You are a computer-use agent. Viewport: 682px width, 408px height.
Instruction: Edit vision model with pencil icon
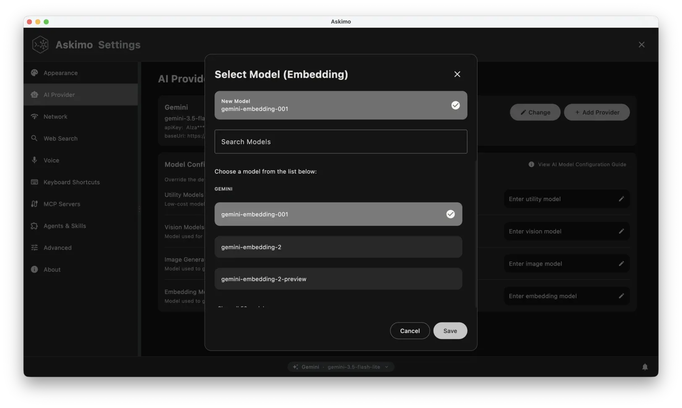621,231
